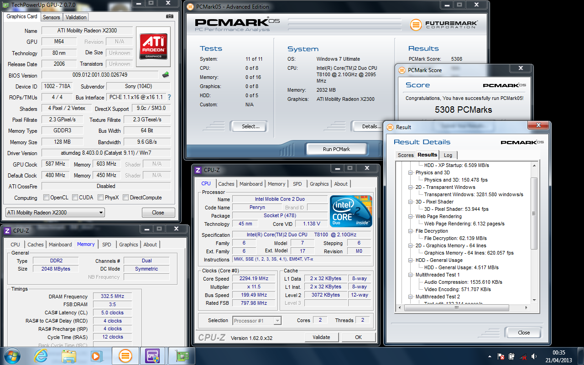Screen dimensions: 584x365
Task: Click the Core Speed 2294.19 MHz value
Action: point(254,279)
